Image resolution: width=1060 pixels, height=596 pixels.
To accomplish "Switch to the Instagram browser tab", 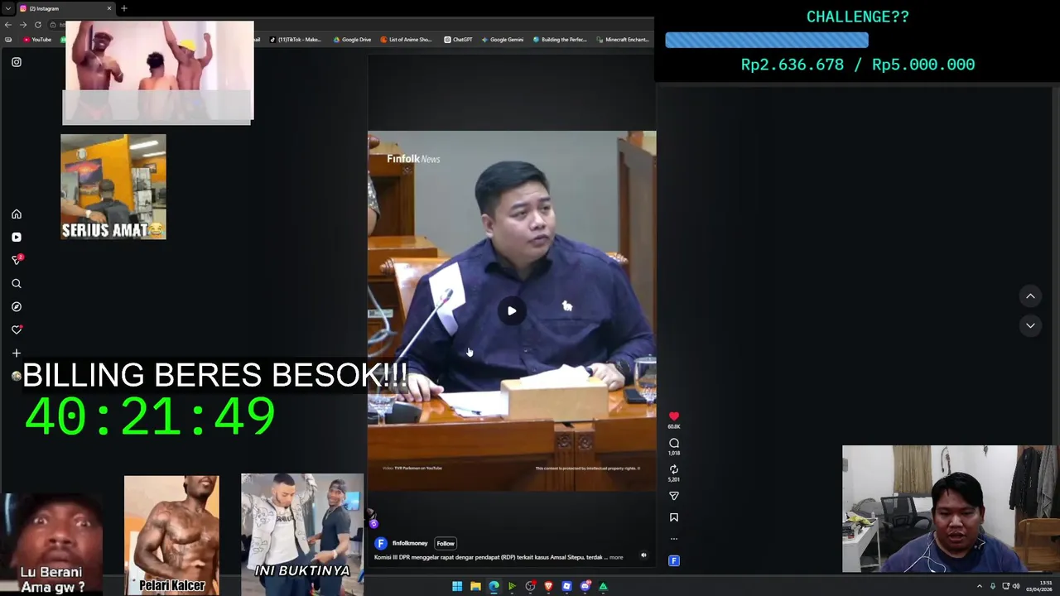I will pos(65,8).
